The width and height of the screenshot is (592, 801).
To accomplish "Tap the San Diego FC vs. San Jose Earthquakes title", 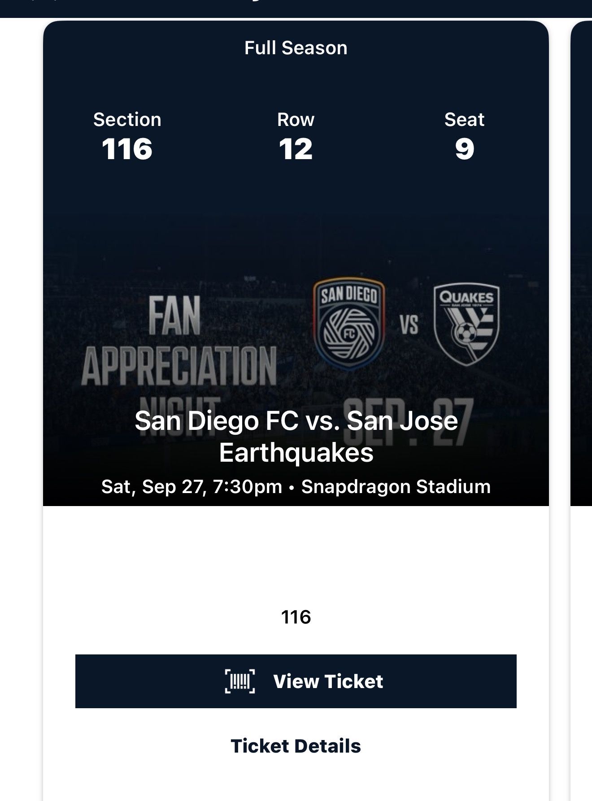I will click(x=296, y=436).
